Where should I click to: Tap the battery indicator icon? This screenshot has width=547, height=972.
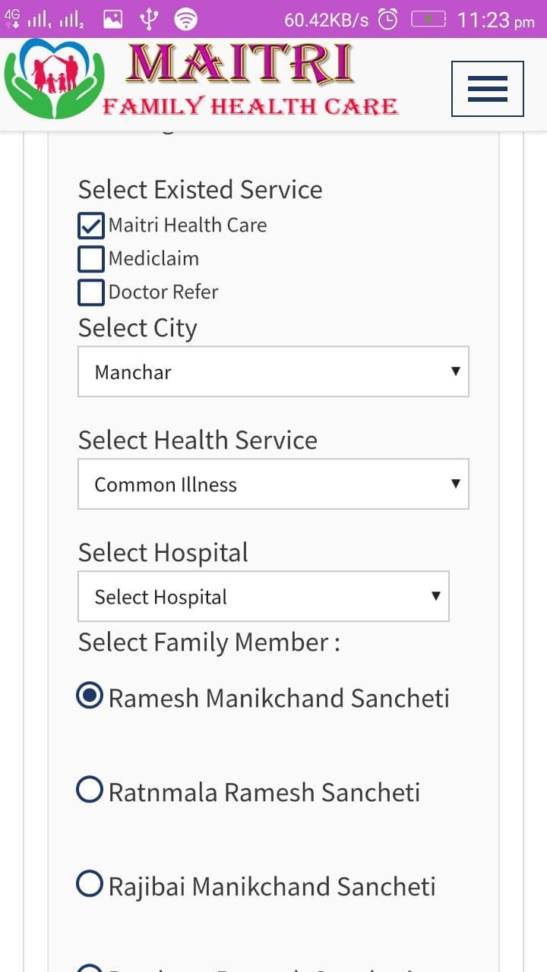click(428, 20)
